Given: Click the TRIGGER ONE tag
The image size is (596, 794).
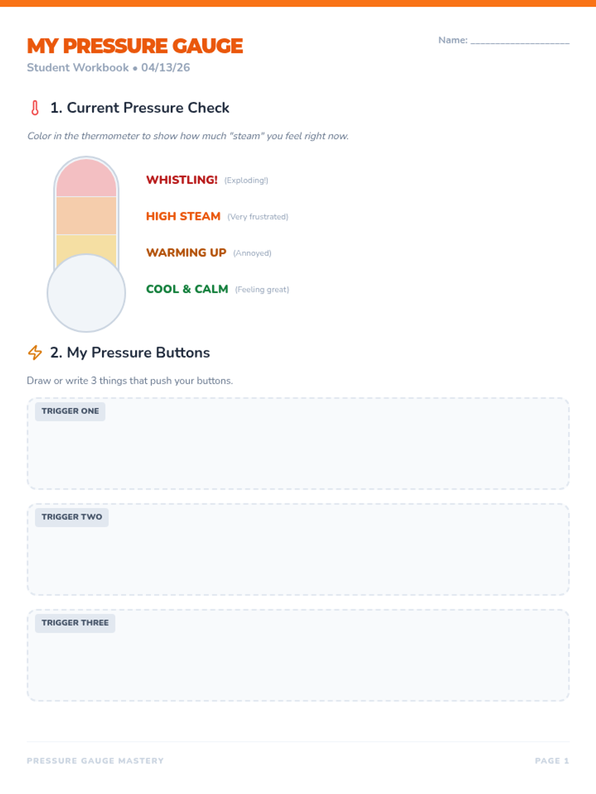Looking at the screenshot, I should click(x=70, y=411).
